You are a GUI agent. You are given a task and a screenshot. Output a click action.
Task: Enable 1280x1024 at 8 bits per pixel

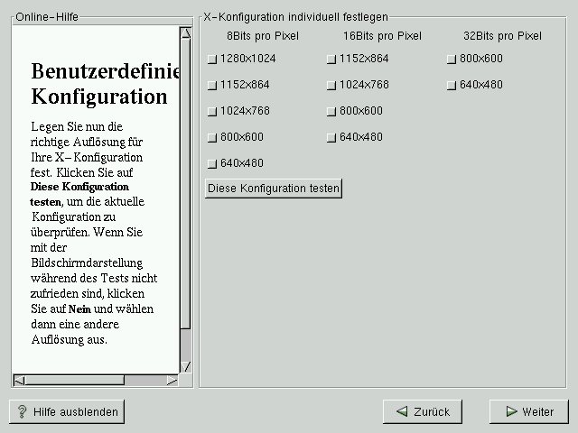click(212, 60)
